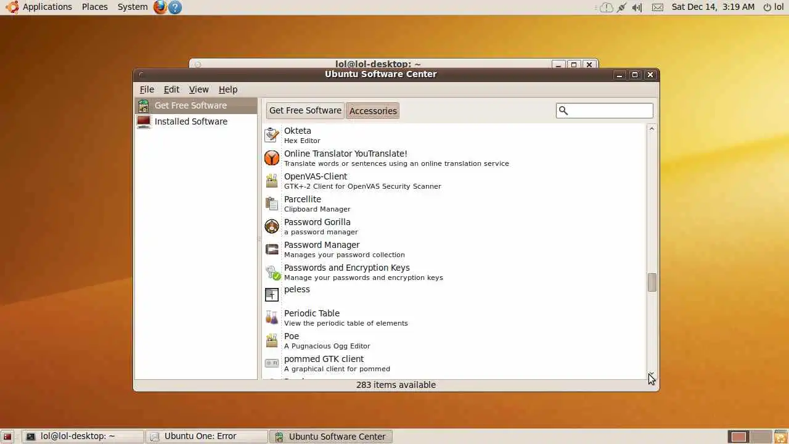Select the Password Manager icon

tap(272, 249)
